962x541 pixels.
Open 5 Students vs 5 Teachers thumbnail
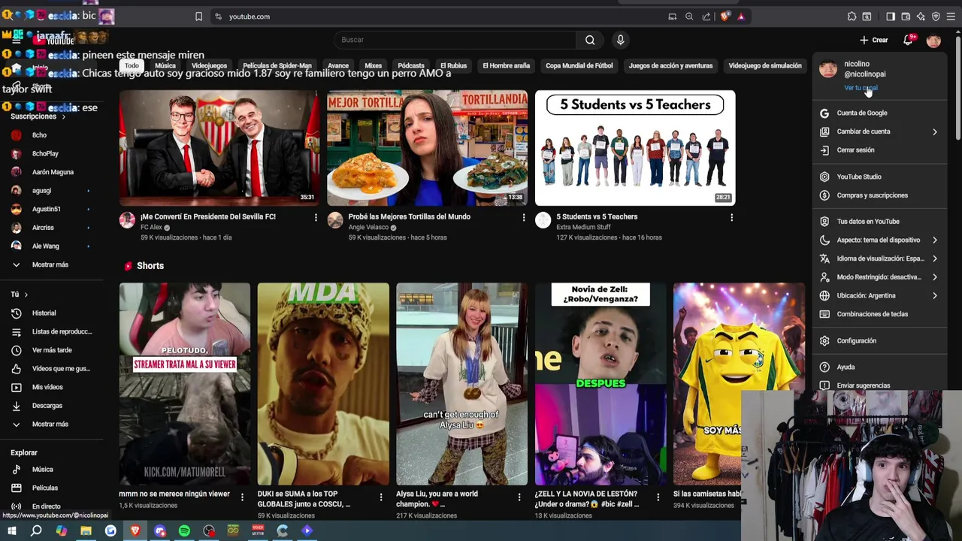(x=635, y=147)
